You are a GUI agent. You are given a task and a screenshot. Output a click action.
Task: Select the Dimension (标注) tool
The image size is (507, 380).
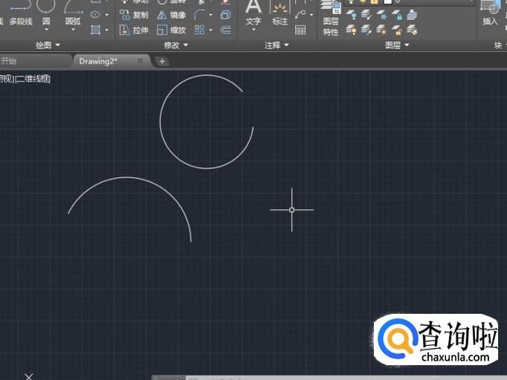[x=280, y=13]
